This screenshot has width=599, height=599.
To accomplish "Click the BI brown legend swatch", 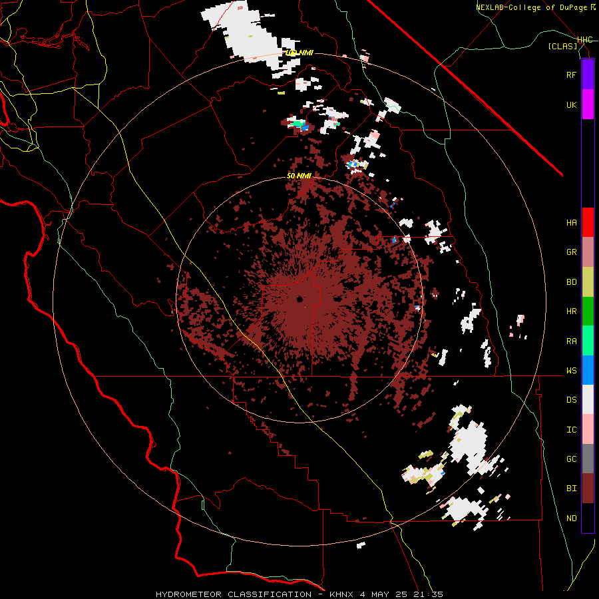I will click(588, 489).
